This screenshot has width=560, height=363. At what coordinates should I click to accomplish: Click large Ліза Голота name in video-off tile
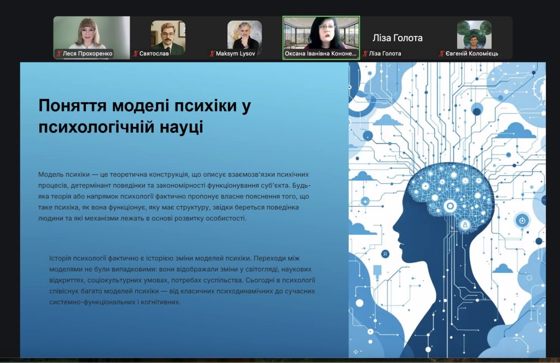[398, 38]
